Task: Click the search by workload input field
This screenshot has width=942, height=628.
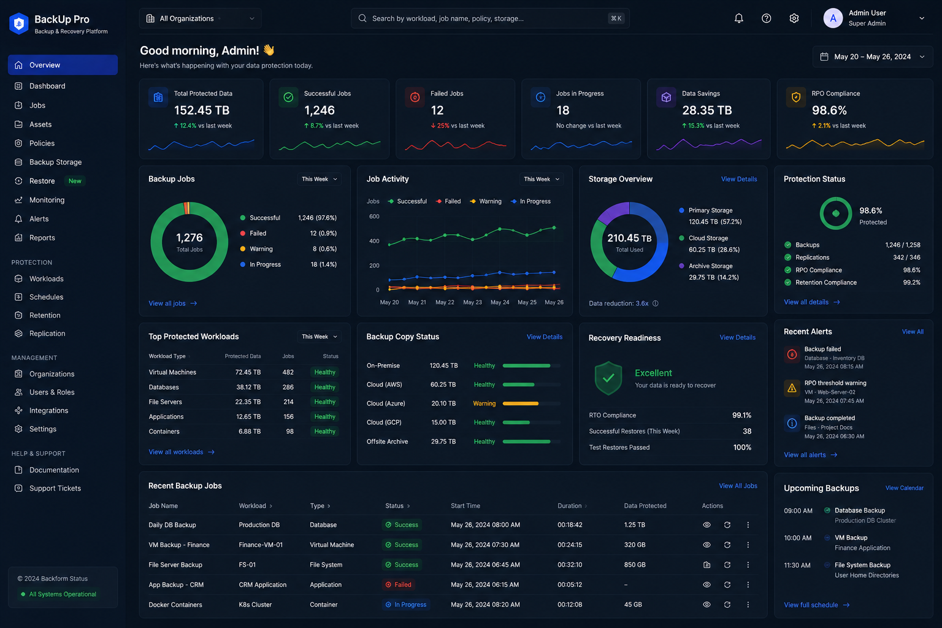Action: tap(490, 18)
